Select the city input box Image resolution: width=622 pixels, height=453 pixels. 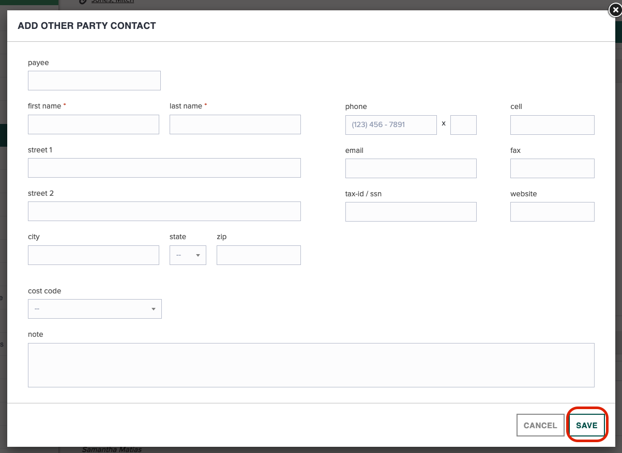tap(94, 255)
